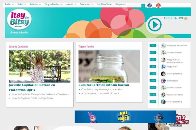Click the Hai la Joaca banner
The width and height of the screenshot is (196, 130).
125,117
